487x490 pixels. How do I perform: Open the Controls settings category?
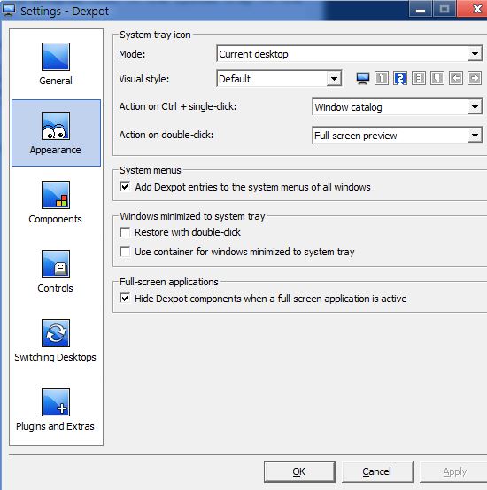coord(56,271)
